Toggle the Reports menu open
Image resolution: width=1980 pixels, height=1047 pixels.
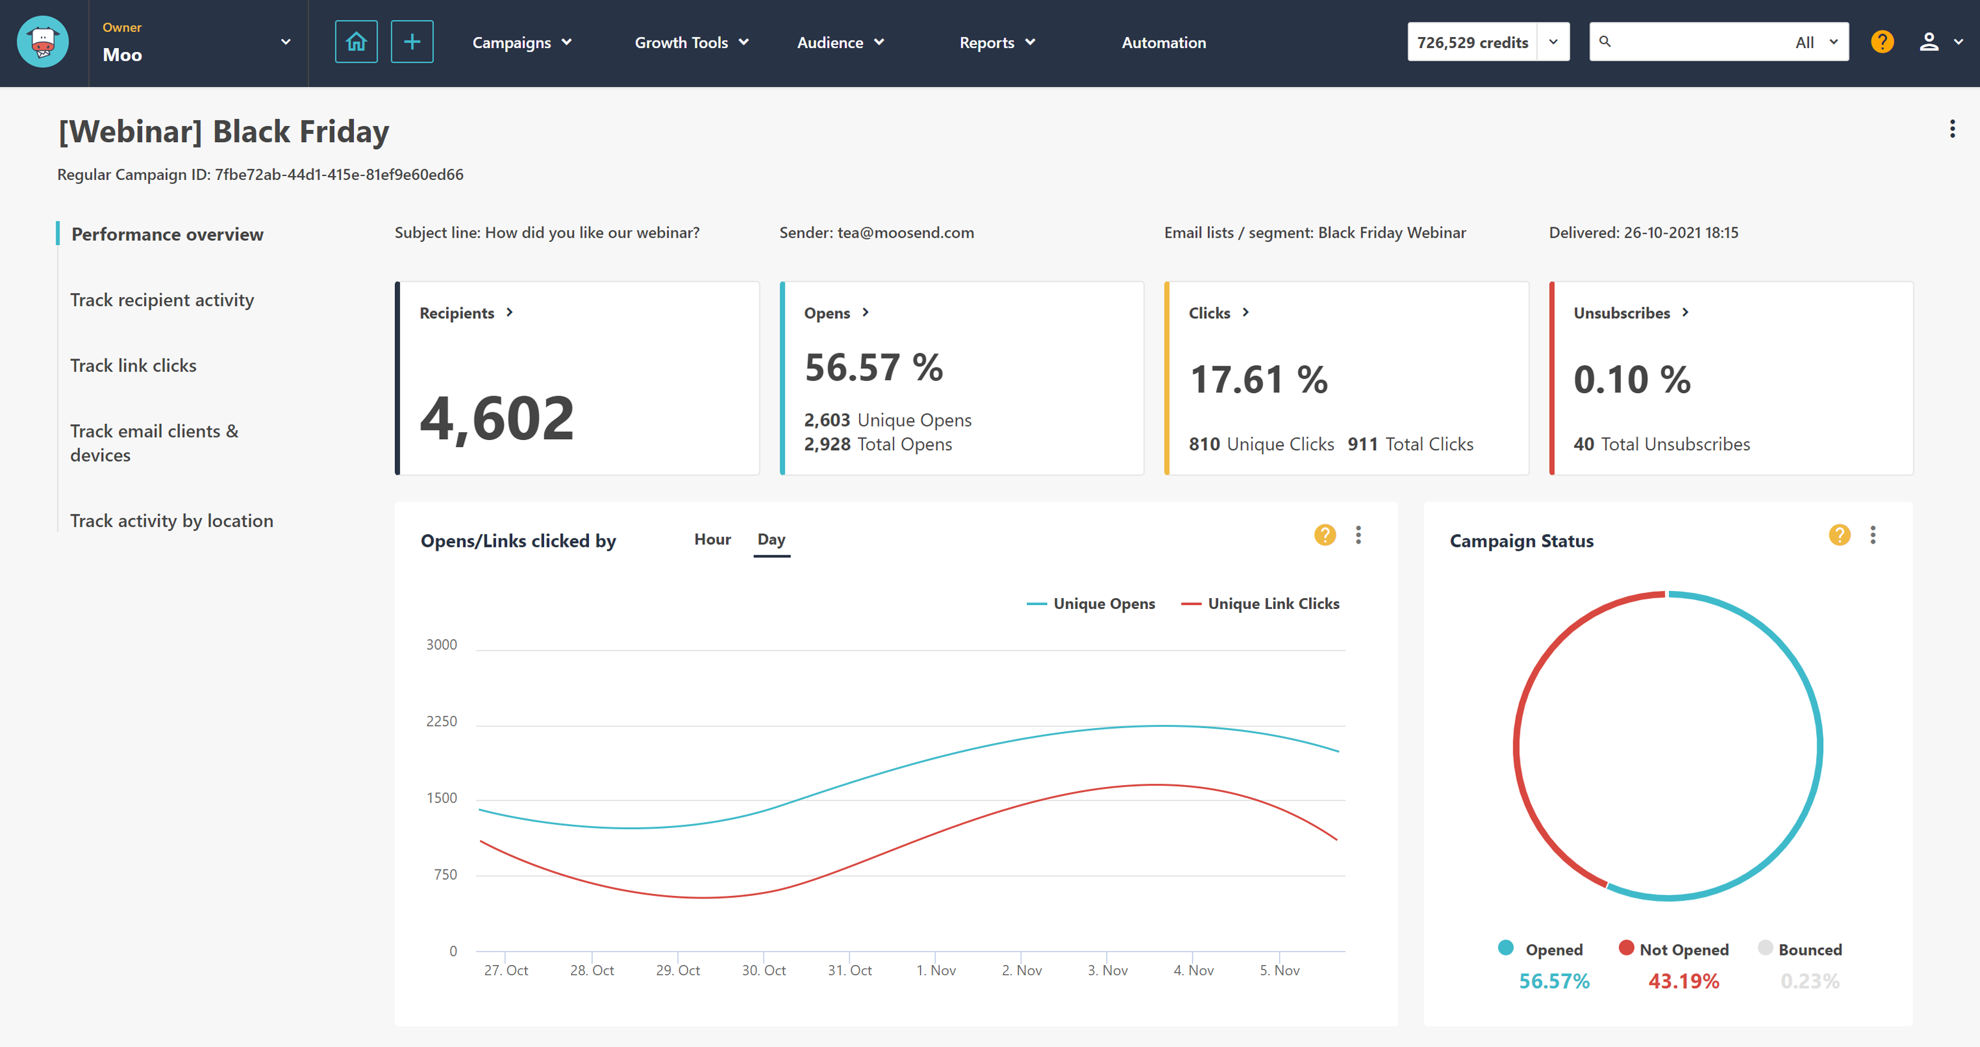coord(999,42)
